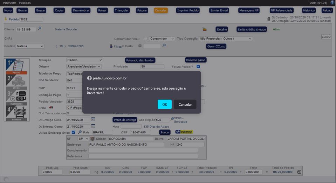Click the magnifier icon next to Cliente
The width and height of the screenshot is (336, 183).
tap(40, 29)
